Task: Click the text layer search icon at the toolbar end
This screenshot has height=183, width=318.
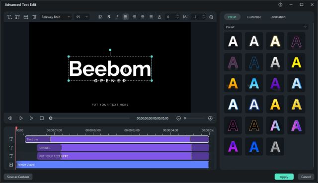Action: coord(211,17)
